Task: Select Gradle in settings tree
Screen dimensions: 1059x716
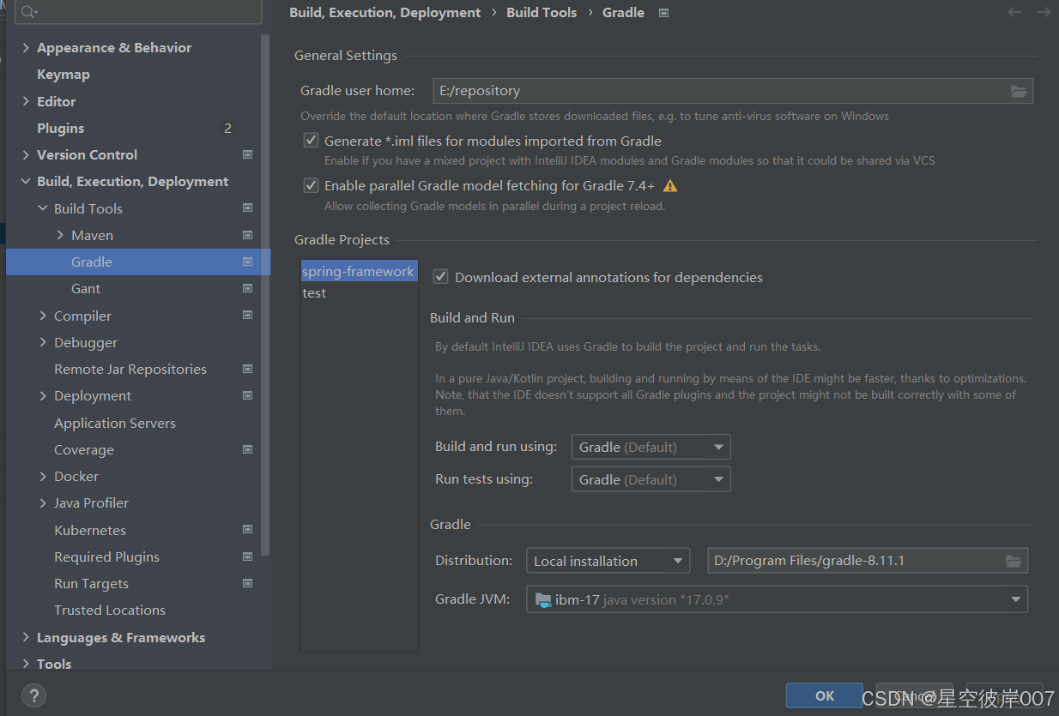Action: coord(138,262)
